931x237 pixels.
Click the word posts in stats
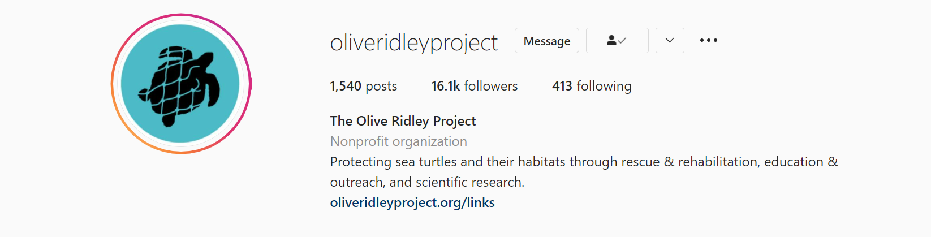tap(381, 87)
